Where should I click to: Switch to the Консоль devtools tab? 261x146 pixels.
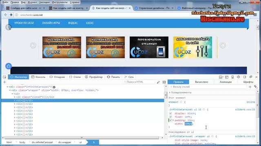click(x=38, y=77)
